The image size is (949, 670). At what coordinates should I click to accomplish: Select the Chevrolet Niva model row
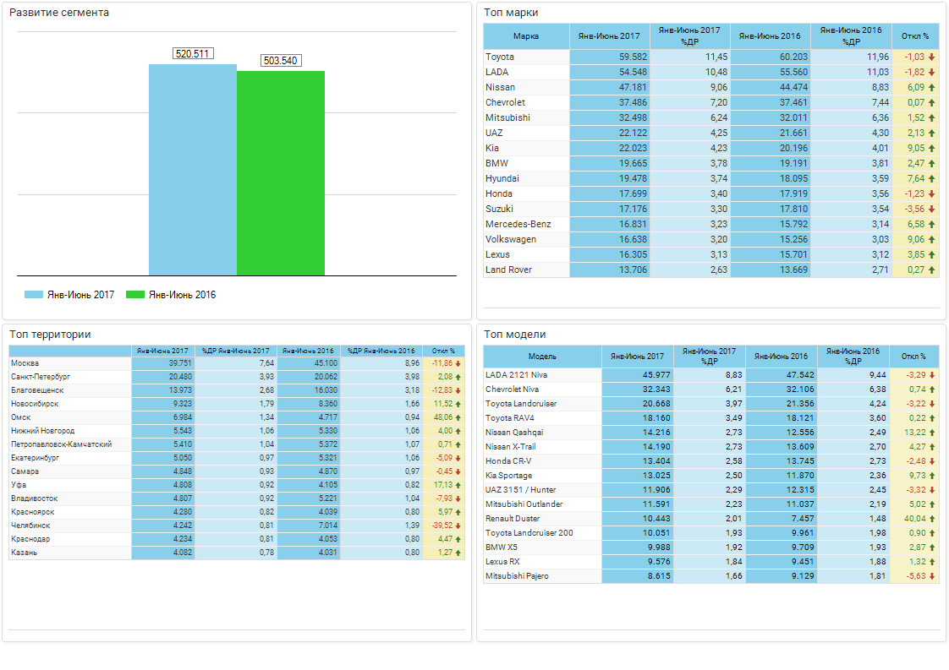[x=711, y=389]
